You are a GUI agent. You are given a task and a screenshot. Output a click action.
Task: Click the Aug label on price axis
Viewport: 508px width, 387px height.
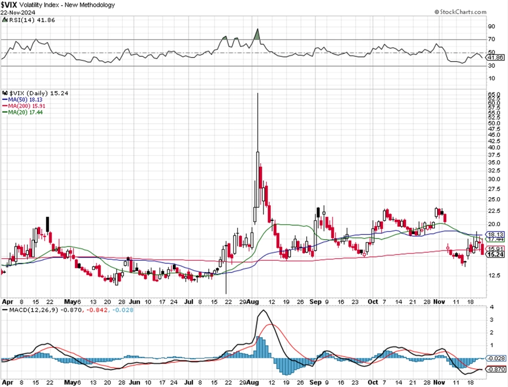point(253,302)
